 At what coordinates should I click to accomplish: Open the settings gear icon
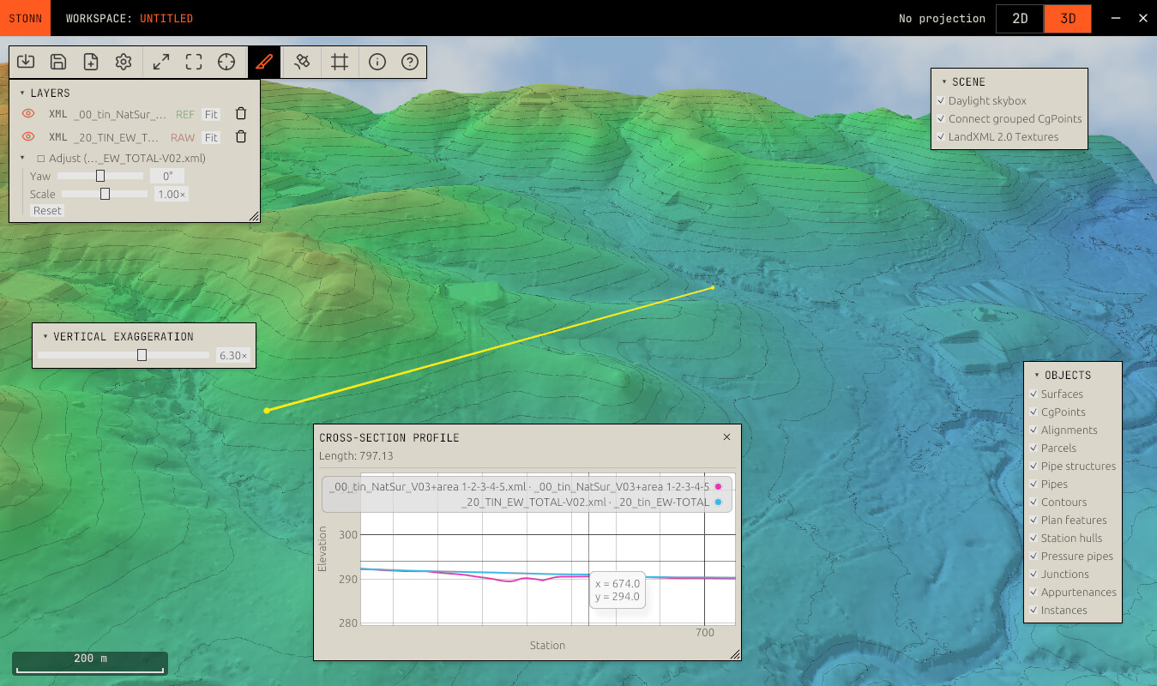click(x=124, y=62)
